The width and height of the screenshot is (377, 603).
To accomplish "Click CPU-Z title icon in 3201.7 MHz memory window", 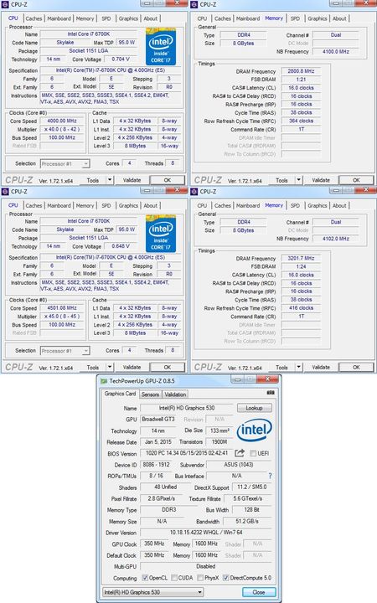I will (x=194, y=192).
